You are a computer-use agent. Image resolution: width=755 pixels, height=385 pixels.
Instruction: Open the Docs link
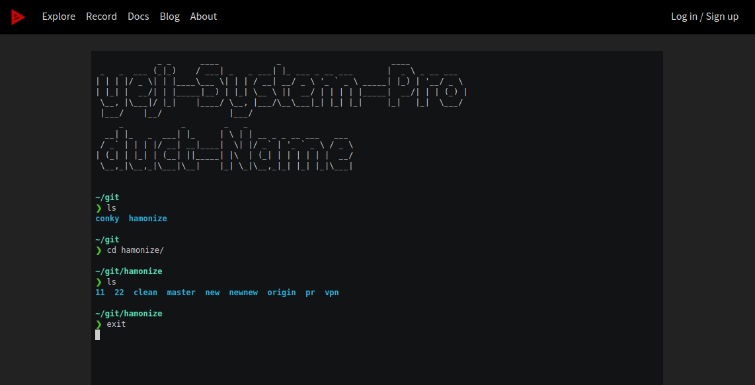pos(138,17)
